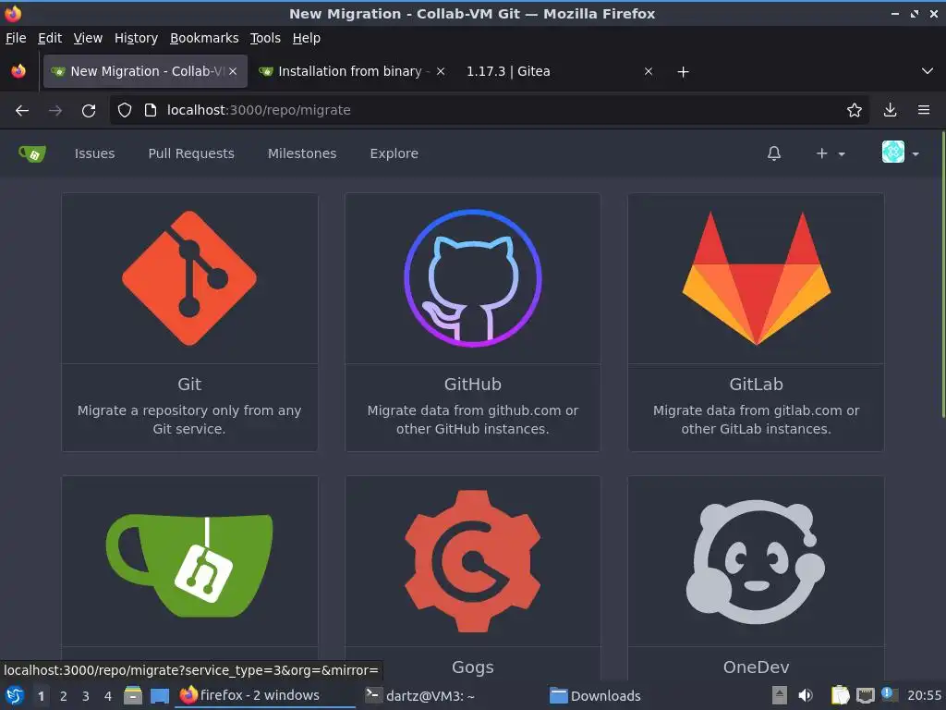
Task: Reload the page
Action: (89, 111)
